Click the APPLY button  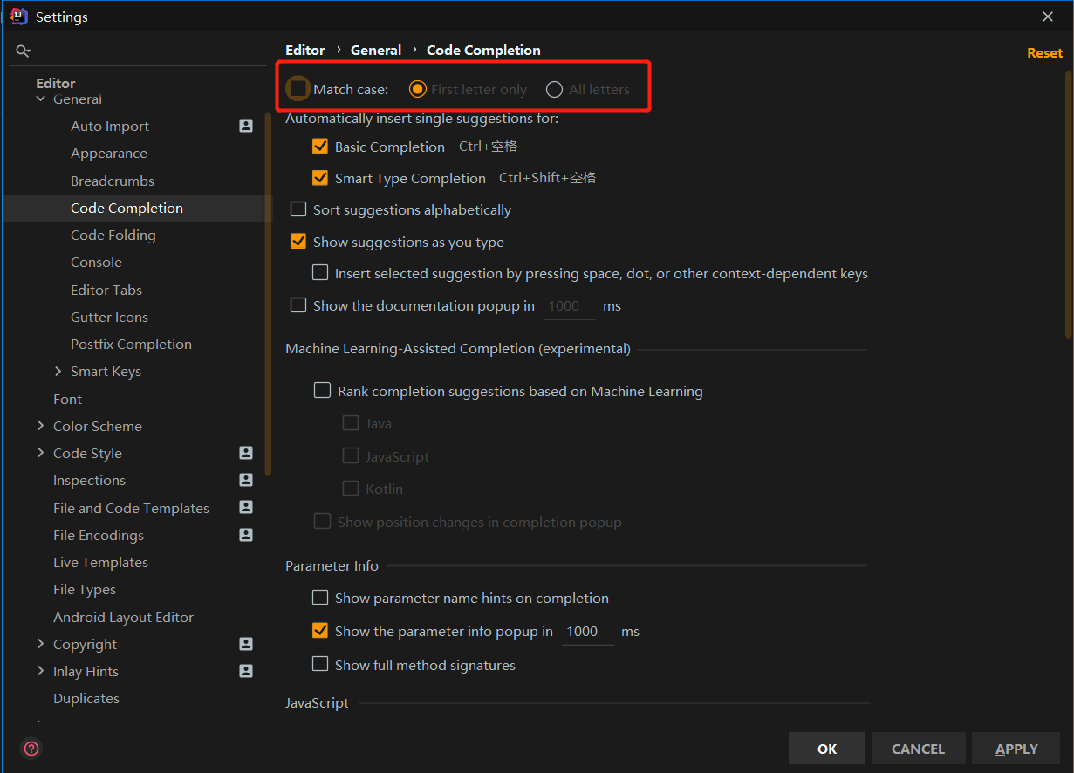point(1016,749)
